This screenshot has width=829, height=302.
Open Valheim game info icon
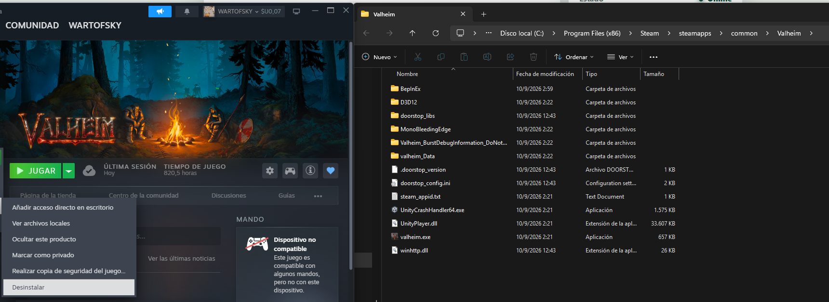click(x=310, y=171)
